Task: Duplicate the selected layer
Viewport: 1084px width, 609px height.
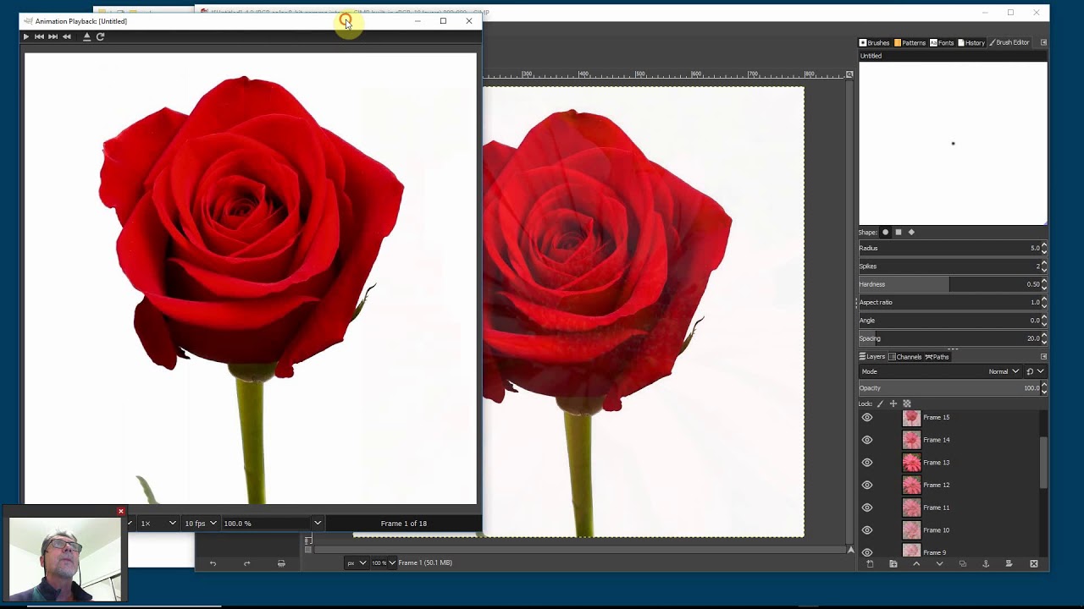Action: click(962, 564)
